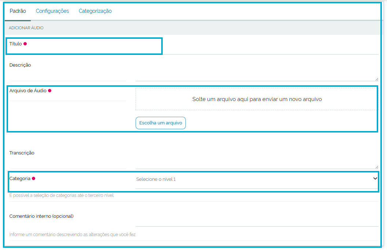Viewport: 387px width, 250px height.
Task: Open the Categorização tab
Action: 95,11
